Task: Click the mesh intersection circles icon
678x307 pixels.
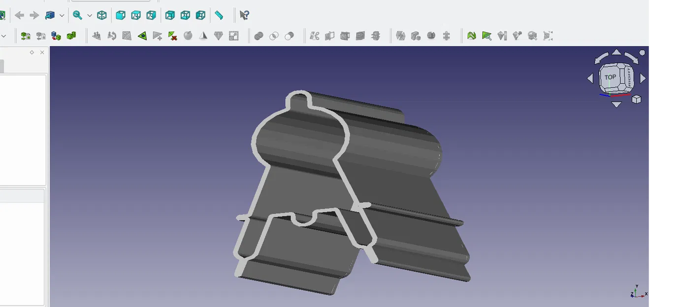Action: coord(274,36)
